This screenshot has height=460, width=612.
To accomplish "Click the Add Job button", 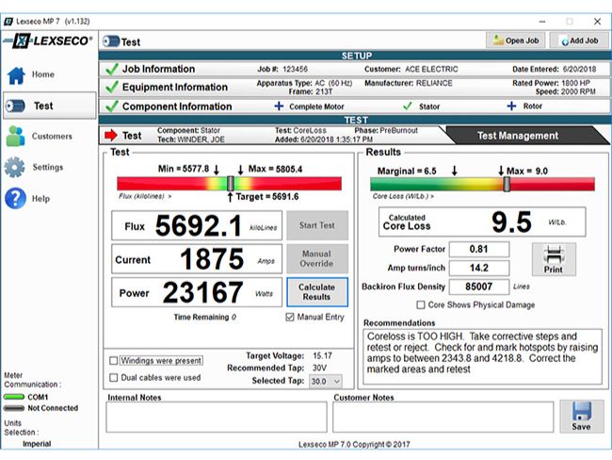I will 578,41.
